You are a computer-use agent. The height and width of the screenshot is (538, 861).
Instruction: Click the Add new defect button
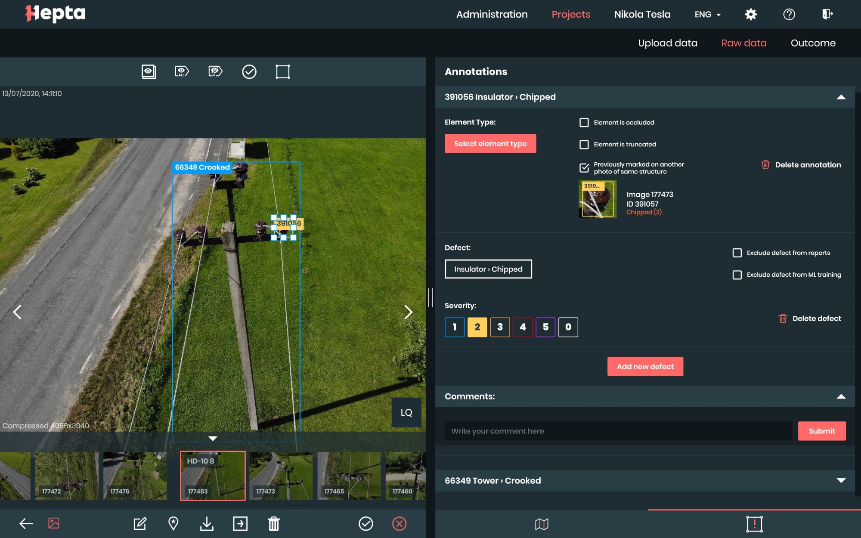pyautogui.click(x=645, y=366)
